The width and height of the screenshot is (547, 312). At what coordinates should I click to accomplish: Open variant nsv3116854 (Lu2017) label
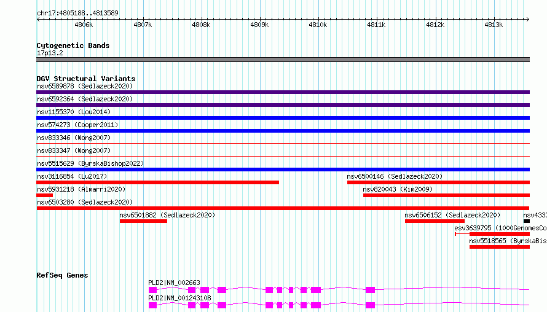(x=72, y=176)
